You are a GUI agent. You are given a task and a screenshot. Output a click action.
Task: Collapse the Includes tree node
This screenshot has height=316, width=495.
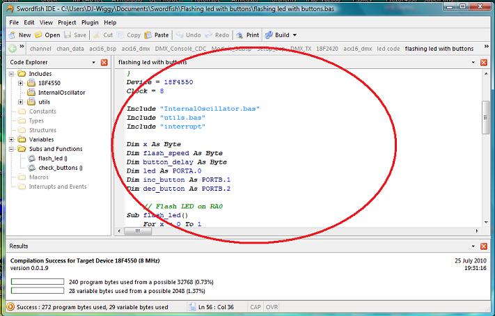coord(11,74)
